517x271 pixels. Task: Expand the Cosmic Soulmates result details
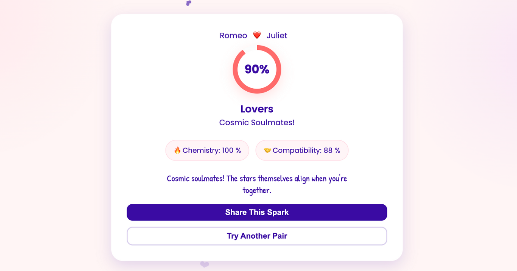coord(257,122)
